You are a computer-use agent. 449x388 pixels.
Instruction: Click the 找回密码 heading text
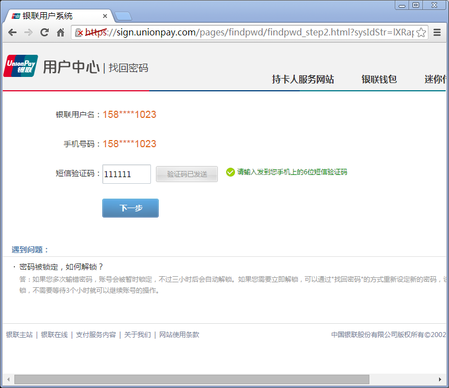(128, 68)
